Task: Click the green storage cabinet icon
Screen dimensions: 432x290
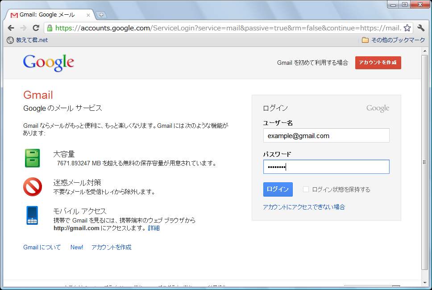Action: pyautogui.click(x=33, y=158)
